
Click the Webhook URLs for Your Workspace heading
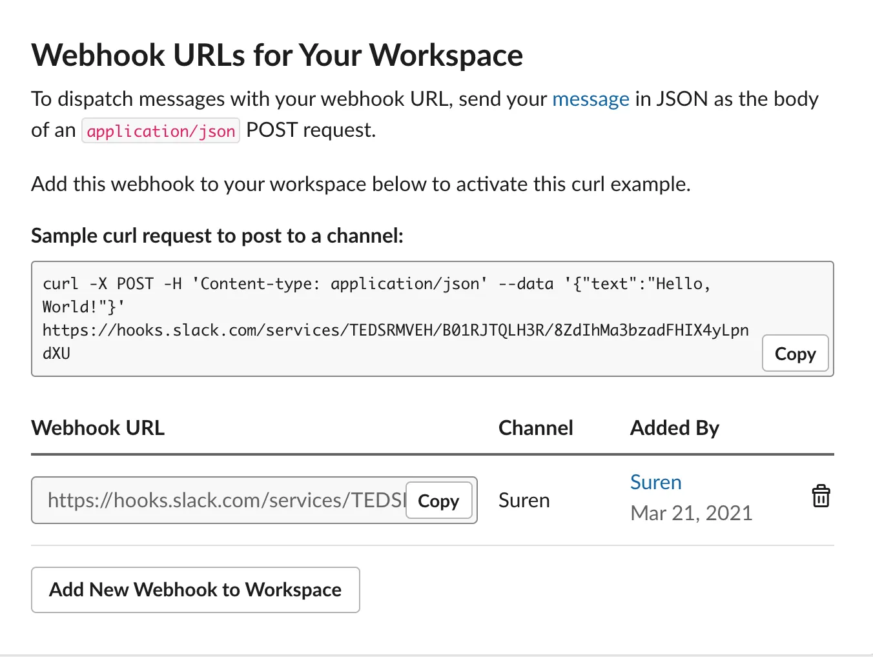click(x=277, y=55)
